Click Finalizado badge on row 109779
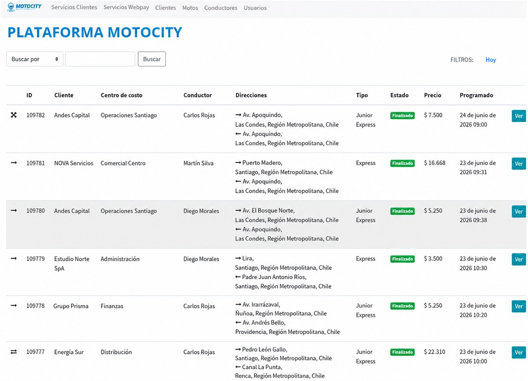The height and width of the screenshot is (381, 528). (x=402, y=259)
